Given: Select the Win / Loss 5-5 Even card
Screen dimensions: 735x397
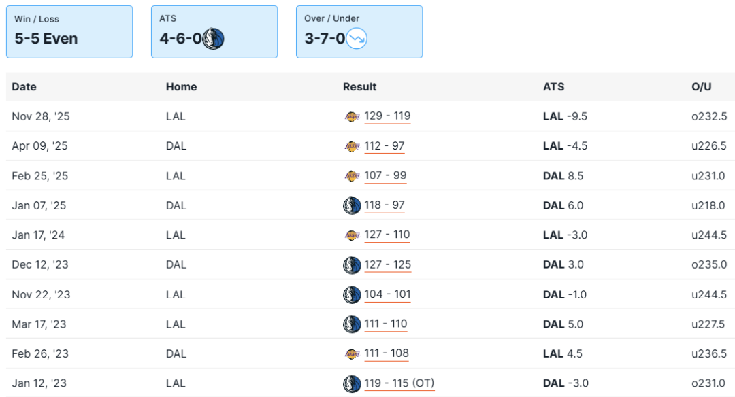Looking at the screenshot, I should 69,32.
